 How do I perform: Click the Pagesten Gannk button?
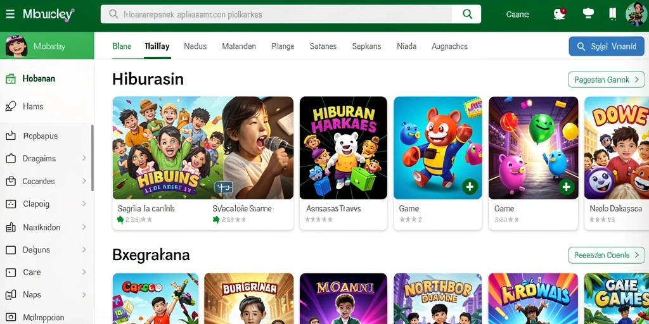pos(607,79)
